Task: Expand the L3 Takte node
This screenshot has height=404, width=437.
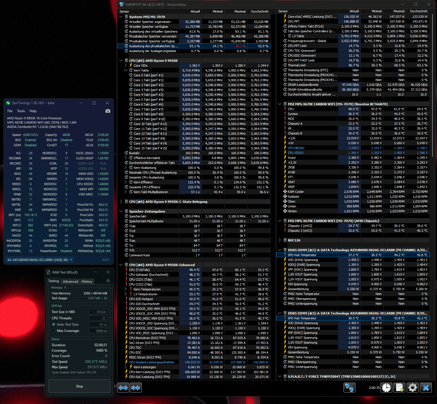Action: pyautogui.click(x=284, y=36)
